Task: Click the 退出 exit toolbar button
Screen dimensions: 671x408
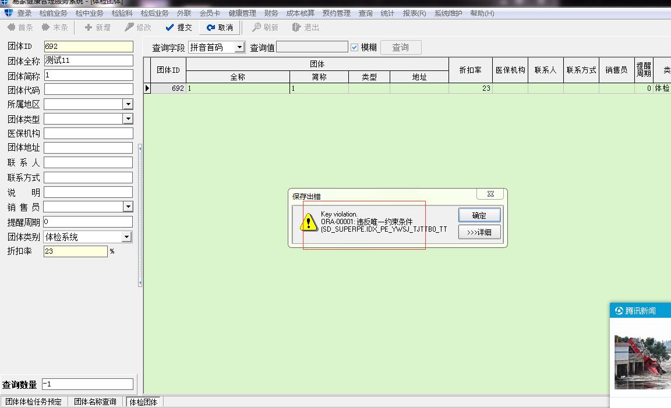Action: point(306,27)
